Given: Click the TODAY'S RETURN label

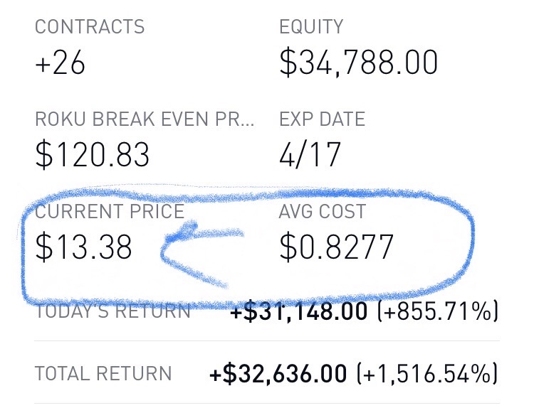Looking at the screenshot, I should tap(112, 311).
